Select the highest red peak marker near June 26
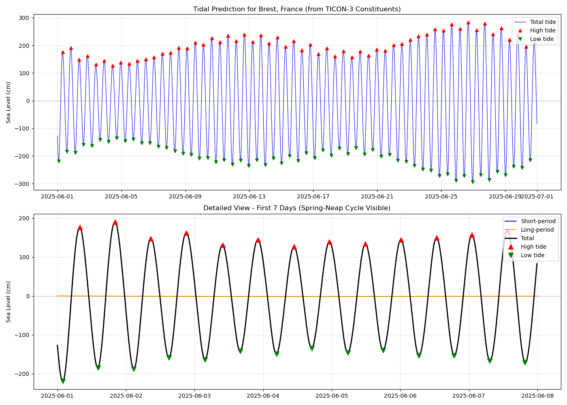The width and height of the screenshot is (567, 405). 468,23
